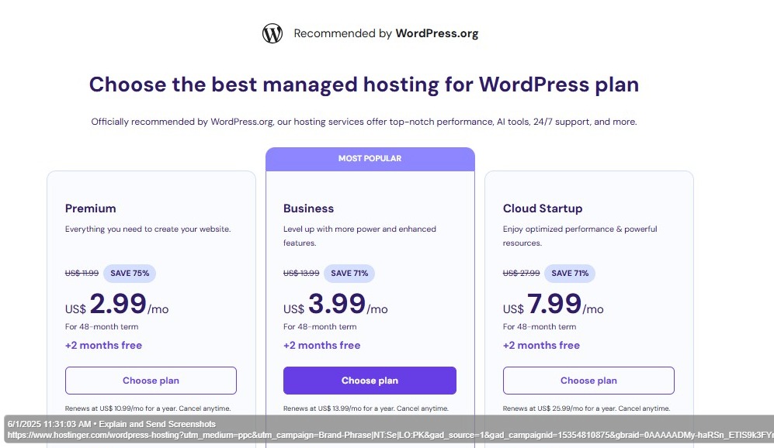Click 'Renews at US$ 25.99/mo' note
774x448 pixels.
tap(586, 408)
